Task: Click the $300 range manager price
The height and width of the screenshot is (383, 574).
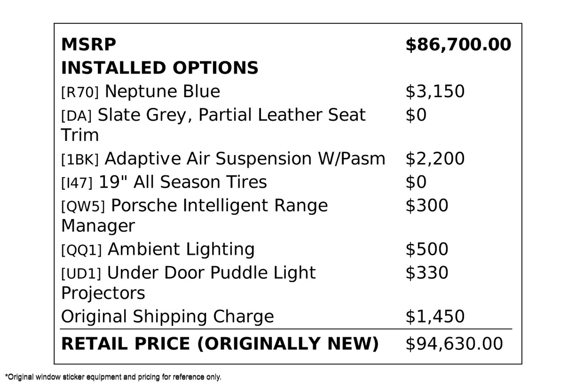Action: click(427, 206)
